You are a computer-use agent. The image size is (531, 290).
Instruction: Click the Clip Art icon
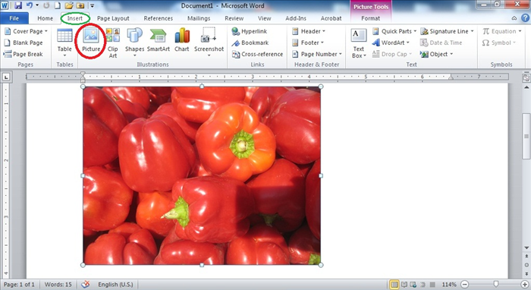113,43
